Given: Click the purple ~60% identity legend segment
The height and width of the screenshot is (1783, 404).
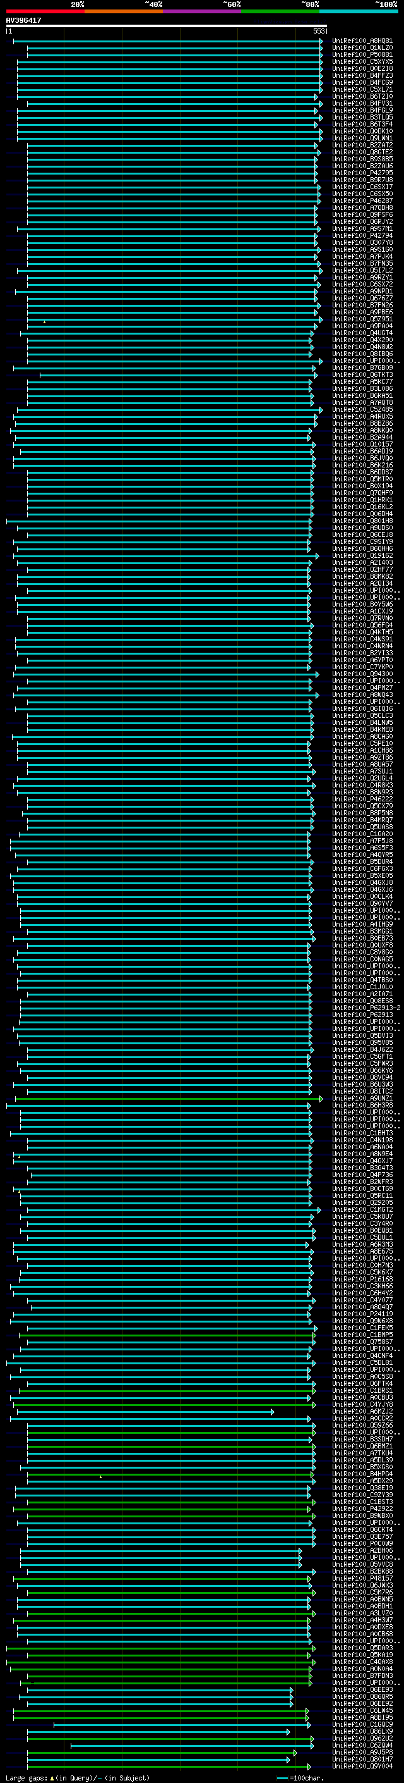Looking at the screenshot, I should pos(203,11).
